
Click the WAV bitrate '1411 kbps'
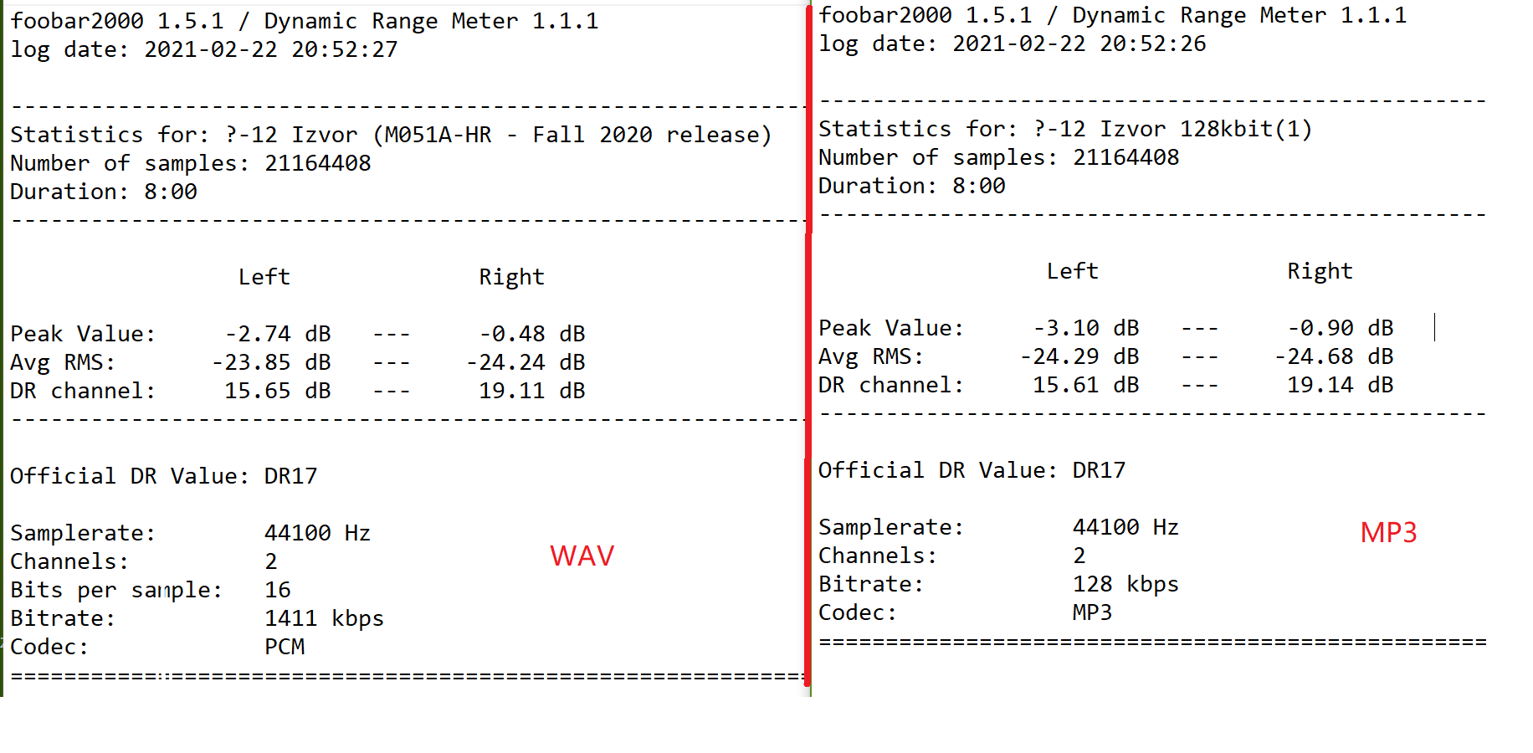point(325,618)
